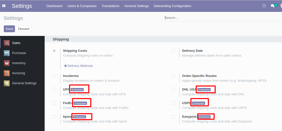Click the Inventory box icon

7,63
